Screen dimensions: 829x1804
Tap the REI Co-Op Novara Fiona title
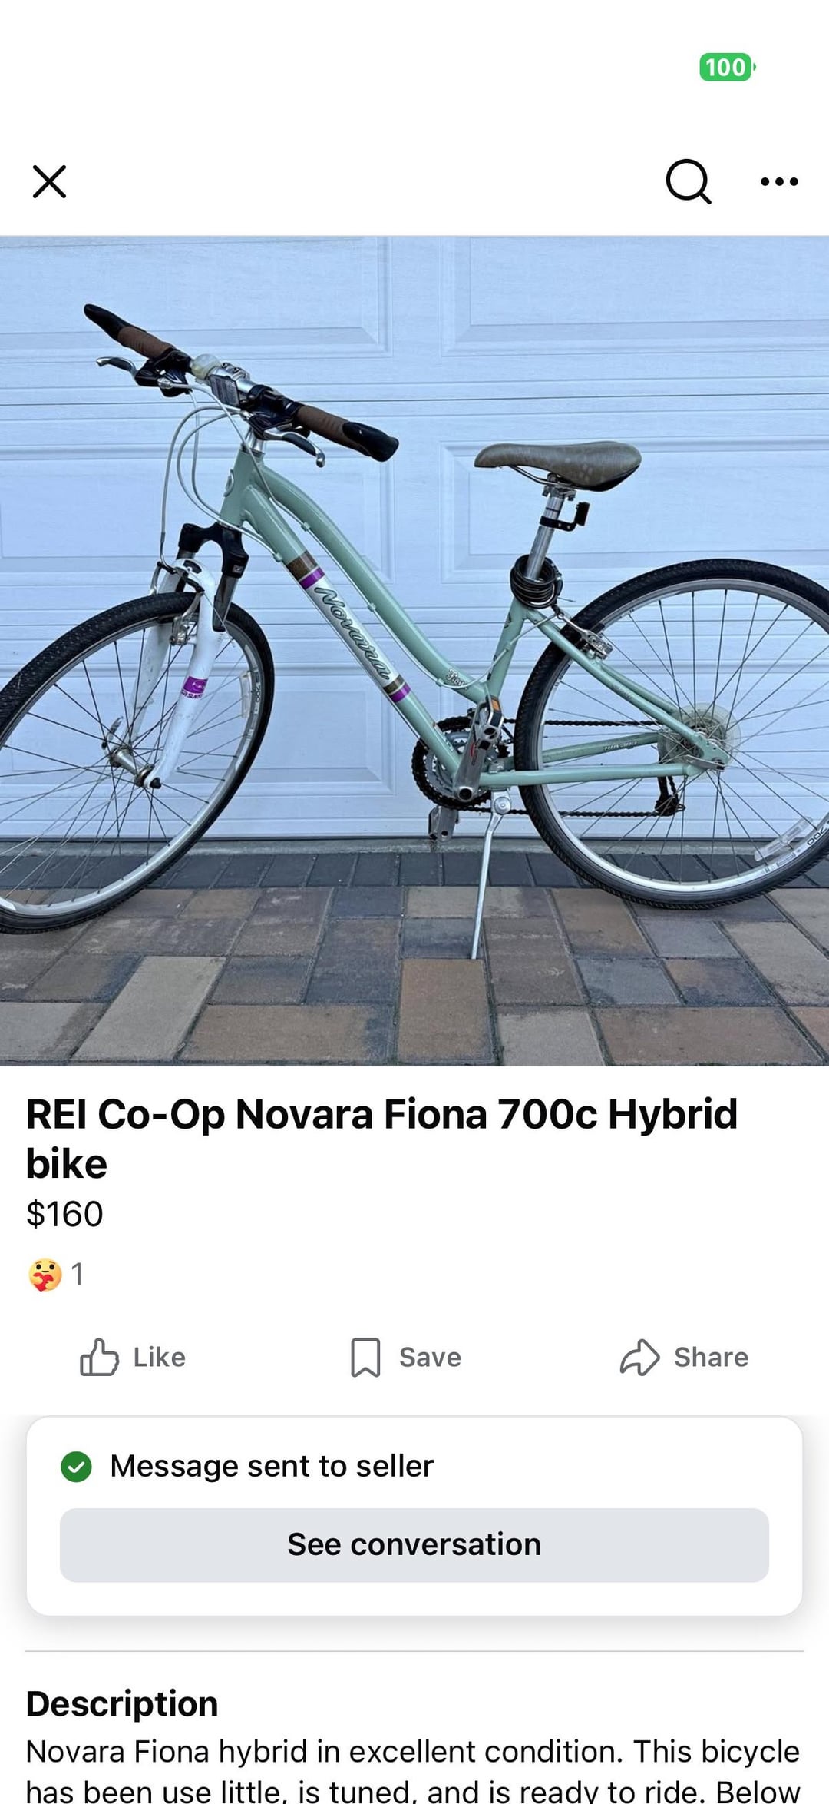pos(381,1138)
